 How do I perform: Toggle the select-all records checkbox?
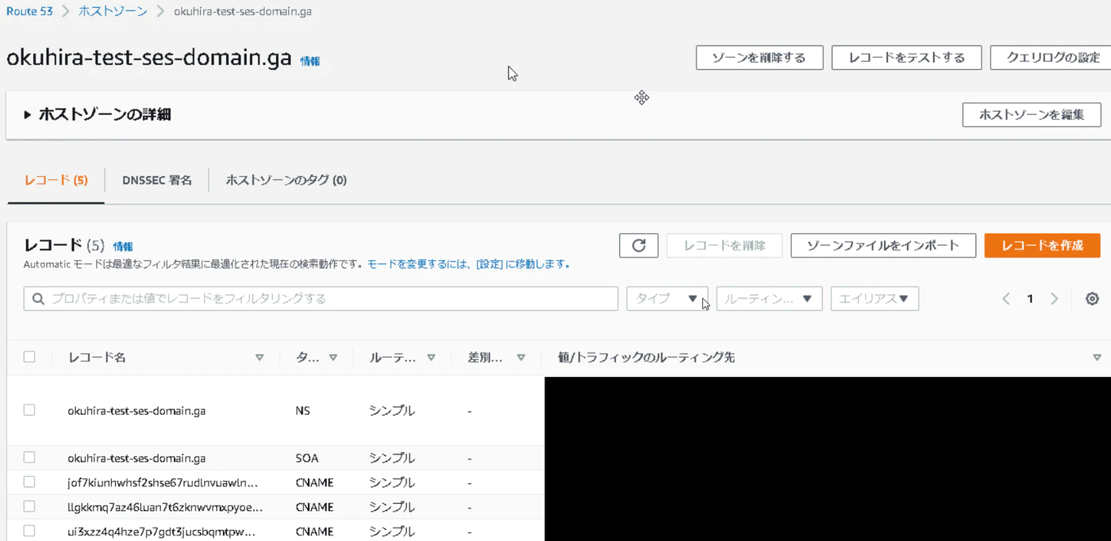(29, 357)
